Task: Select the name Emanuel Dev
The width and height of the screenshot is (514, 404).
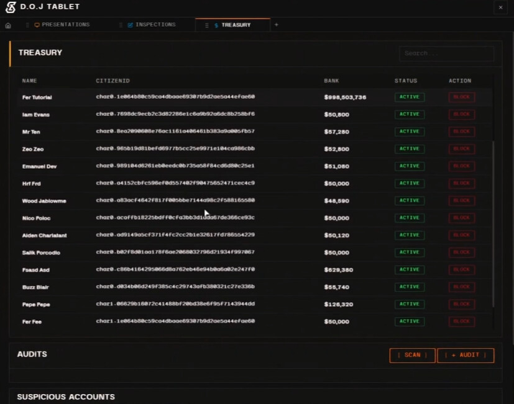Action: (39, 167)
